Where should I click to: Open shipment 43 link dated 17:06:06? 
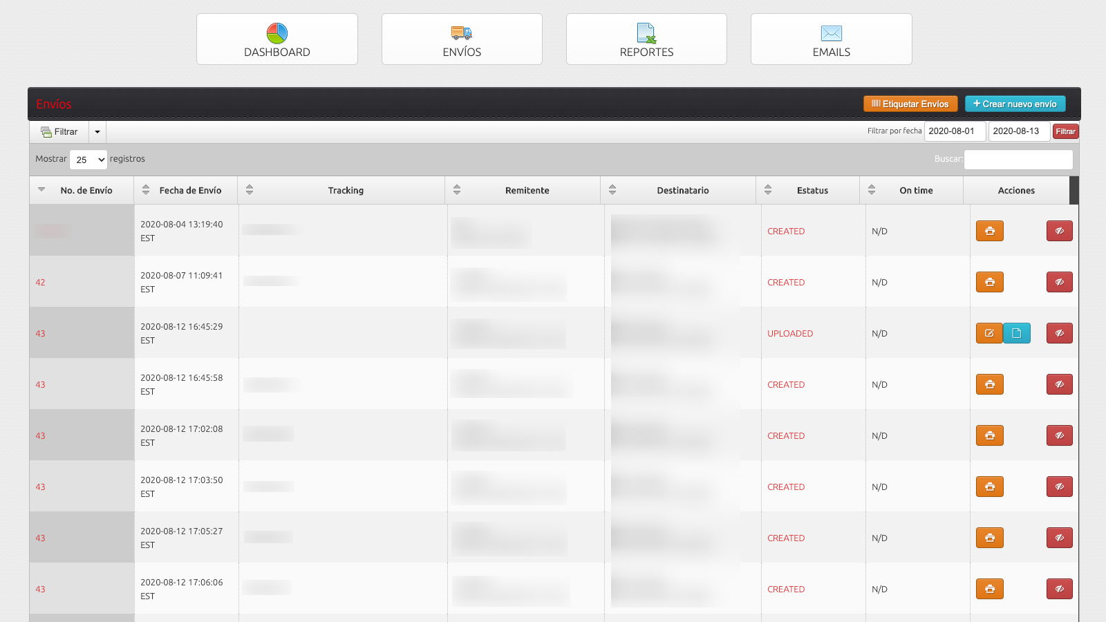coord(40,590)
